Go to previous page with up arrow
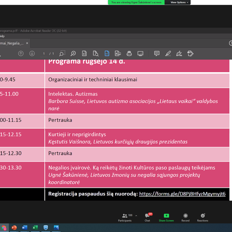This screenshot has height=232, width=232. (21, 53)
